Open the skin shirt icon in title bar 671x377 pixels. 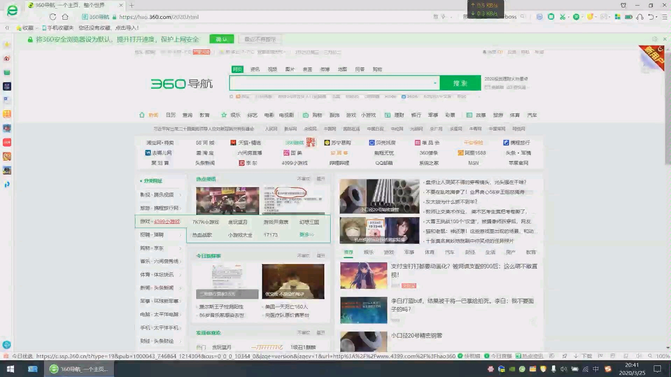tap(623, 5)
